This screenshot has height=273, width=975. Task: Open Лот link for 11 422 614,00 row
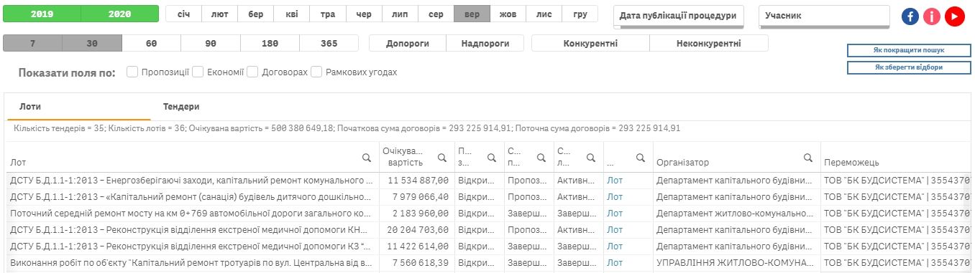[x=615, y=246]
